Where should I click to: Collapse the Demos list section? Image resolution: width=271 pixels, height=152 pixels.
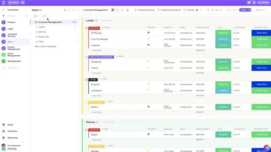84,122
